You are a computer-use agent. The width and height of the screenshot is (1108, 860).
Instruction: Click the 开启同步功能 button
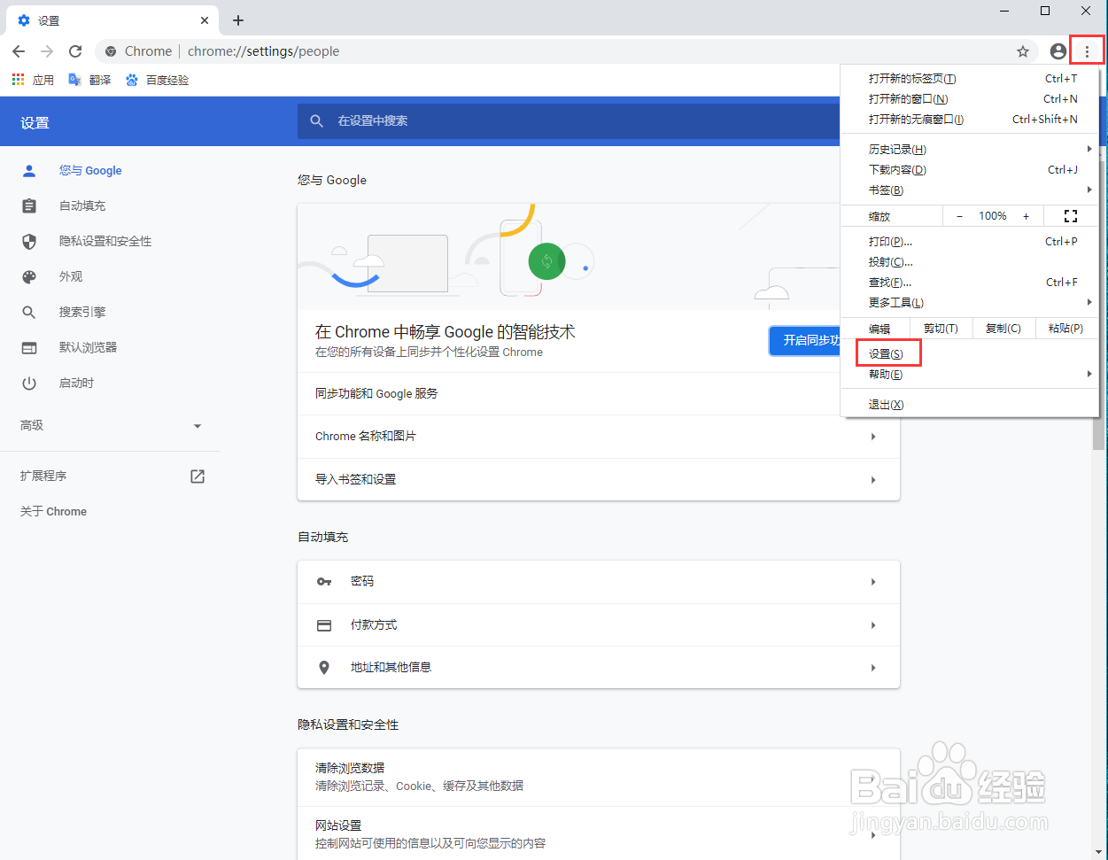coord(805,340)
